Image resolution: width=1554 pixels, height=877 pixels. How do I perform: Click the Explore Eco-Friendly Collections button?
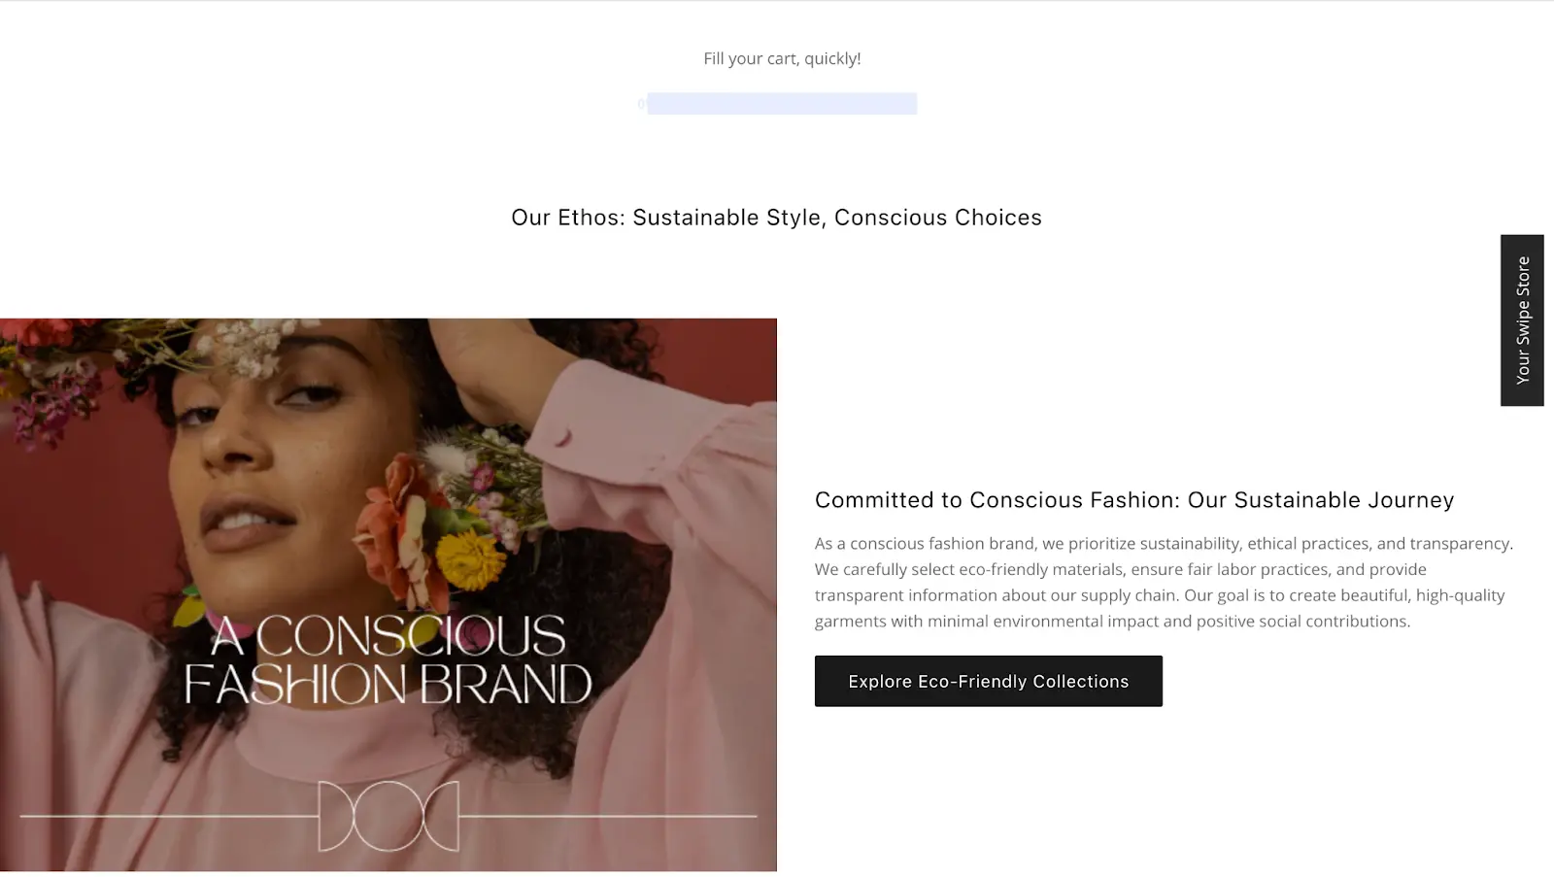(x=988, y=681)
